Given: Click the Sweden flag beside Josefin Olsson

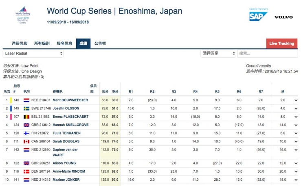Looking at the screenshot, I should pyautogui.click(x=26, y=108).
